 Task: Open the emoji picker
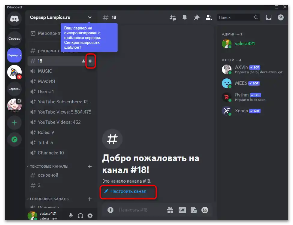[x=205, y=210]
